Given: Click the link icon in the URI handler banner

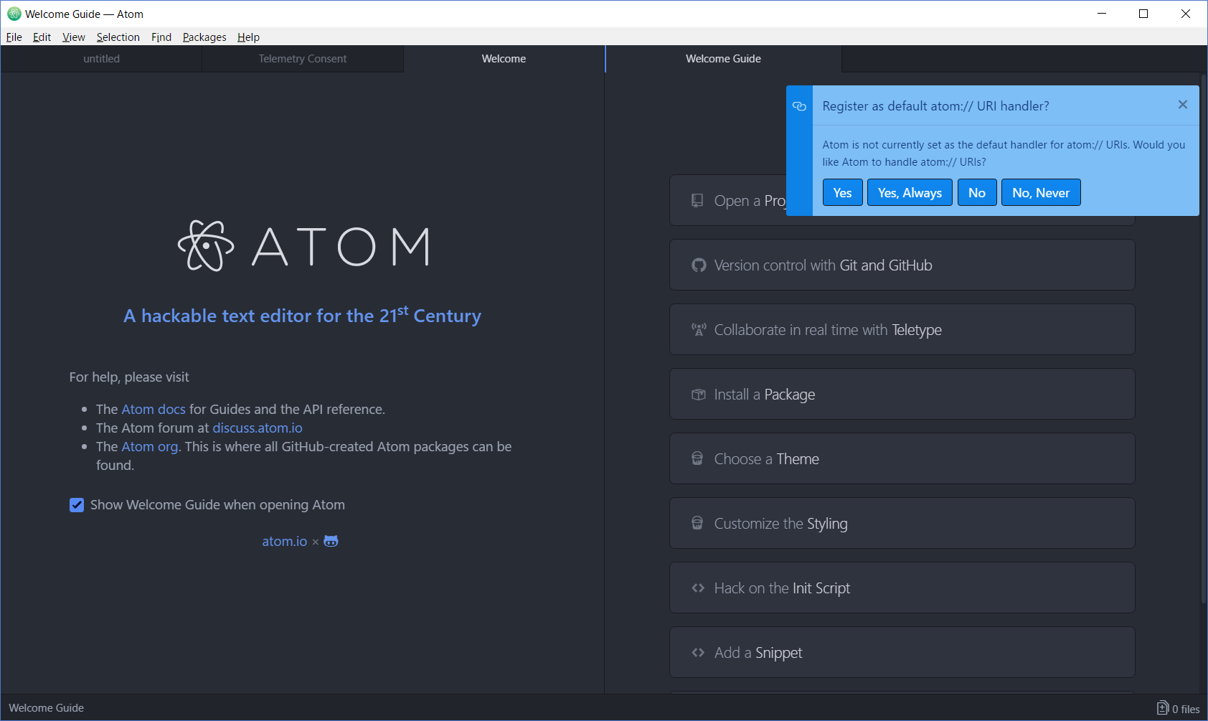Looking at the screenshot, I should coord(799,106).
